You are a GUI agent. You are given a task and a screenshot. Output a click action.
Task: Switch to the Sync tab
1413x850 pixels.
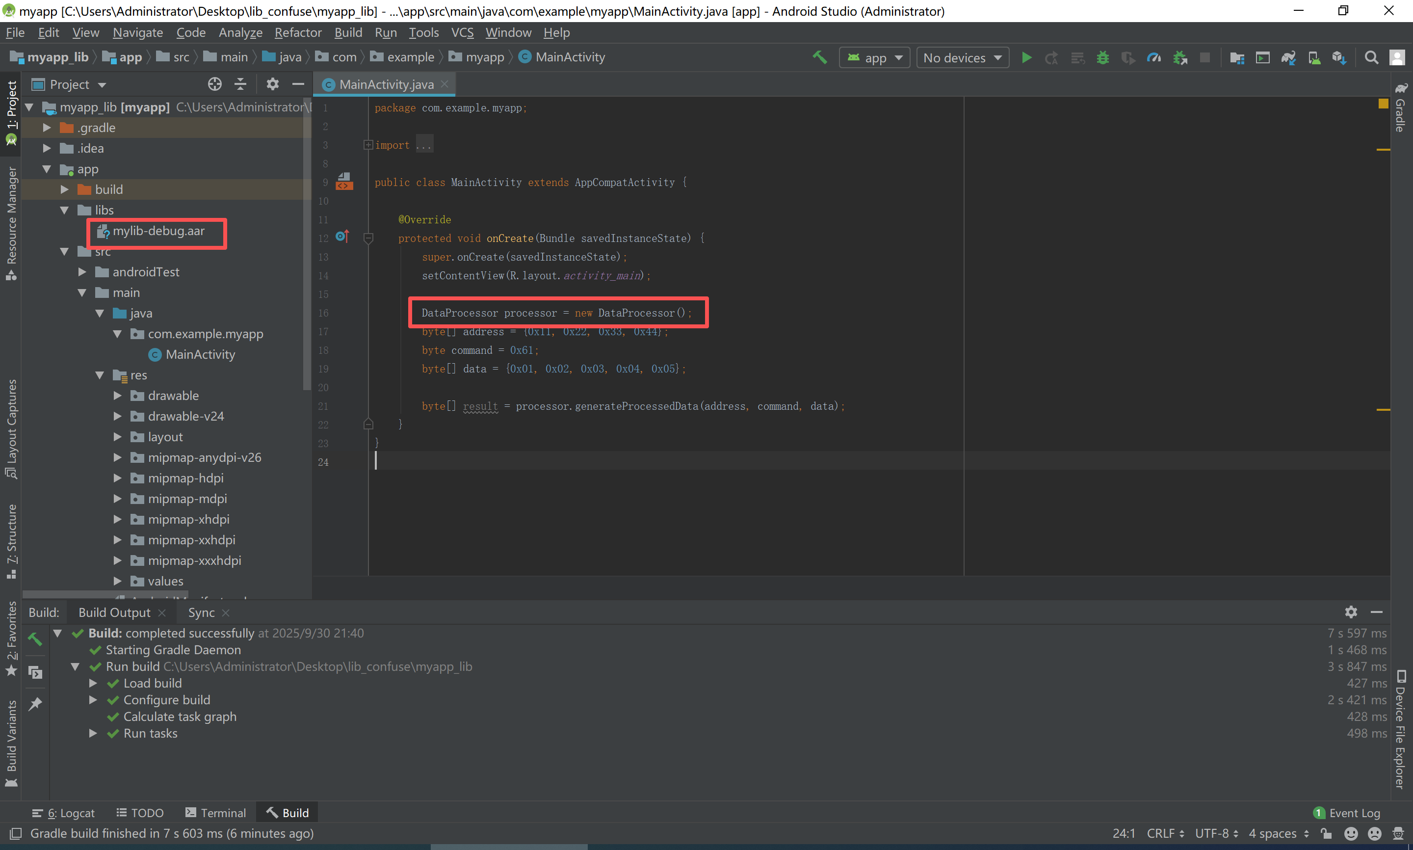coord(201,612)
